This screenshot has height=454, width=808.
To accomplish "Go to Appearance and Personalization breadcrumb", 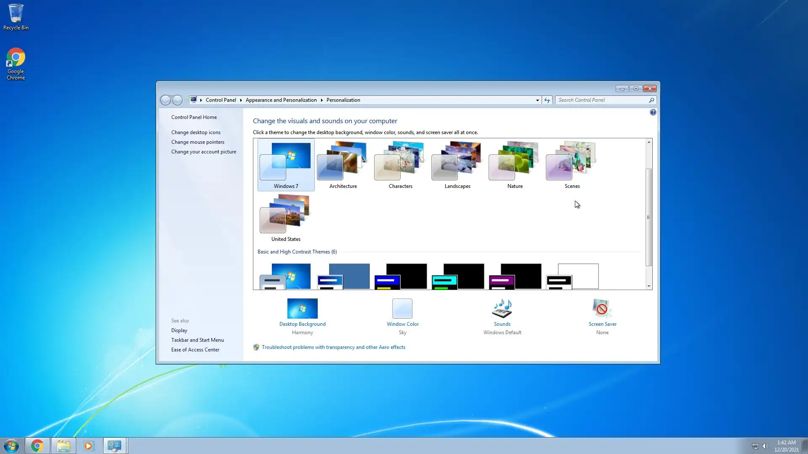I will pos(281,100).
